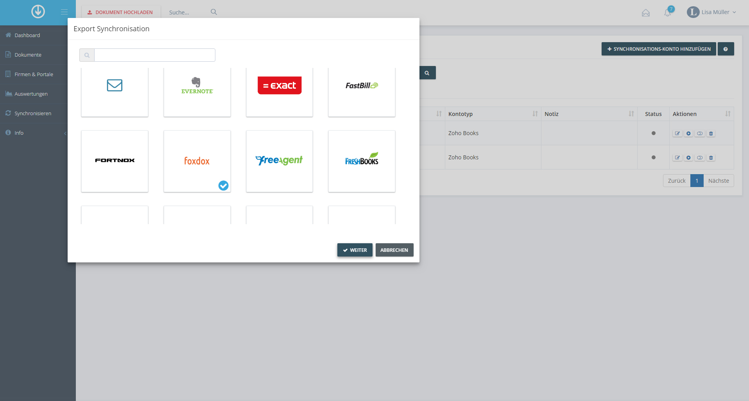Open Dokumente in the sidebar
This screenshot has width=749, height=401.
click(x=28, y=55)
